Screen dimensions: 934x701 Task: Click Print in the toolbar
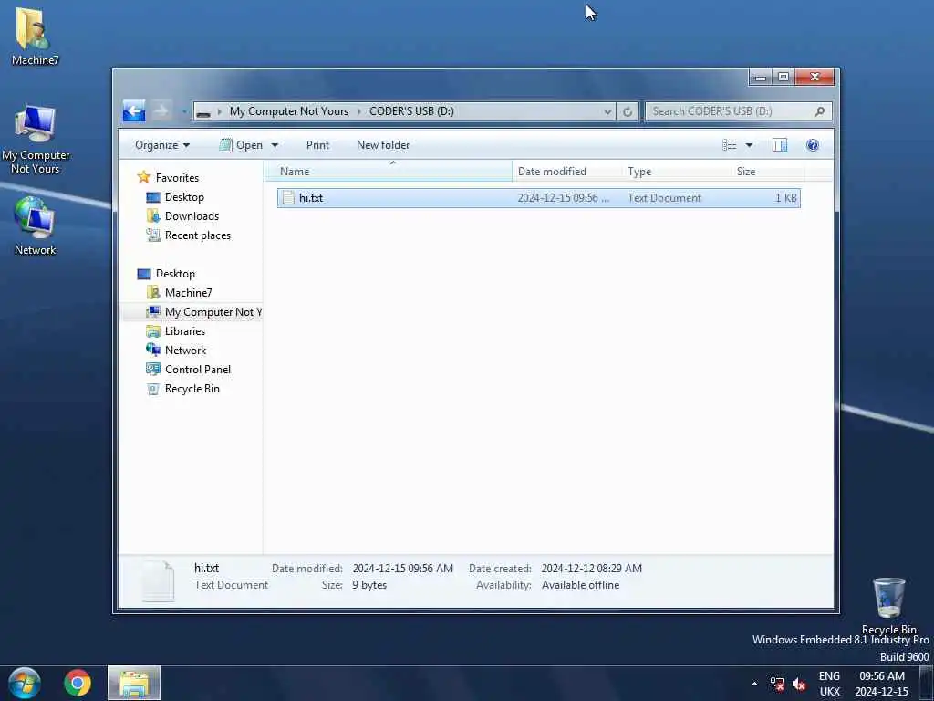coord(317,145)
